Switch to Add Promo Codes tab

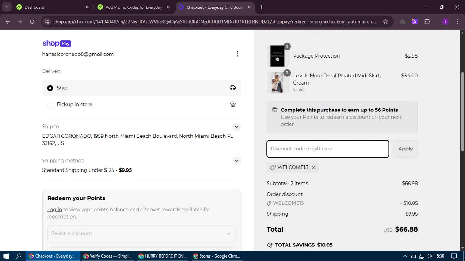pos(133,7)
